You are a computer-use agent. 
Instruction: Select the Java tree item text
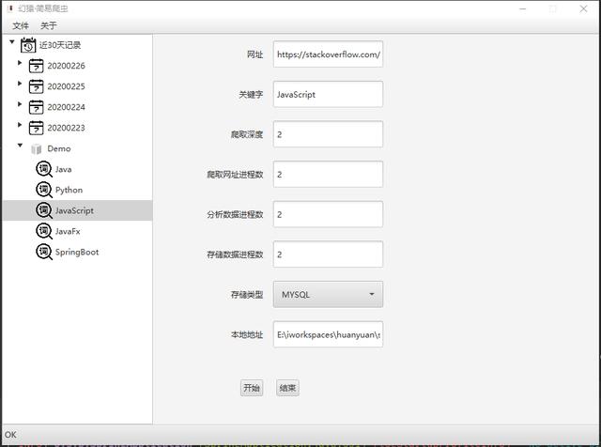64,169
